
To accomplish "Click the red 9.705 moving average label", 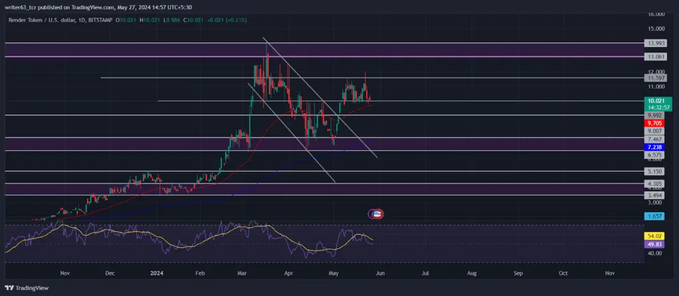I will 654,123.
